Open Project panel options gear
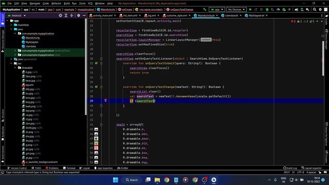This screenshot has height=185, width=329. coord(79,15)
